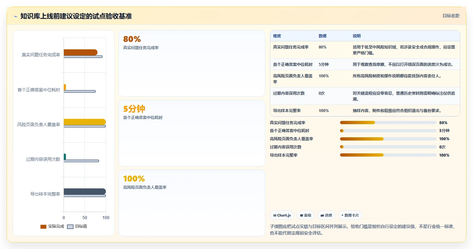Open the 5分钟 首个正确答案中位耗时 data card
473x249 pixels.
pos(192,133)
